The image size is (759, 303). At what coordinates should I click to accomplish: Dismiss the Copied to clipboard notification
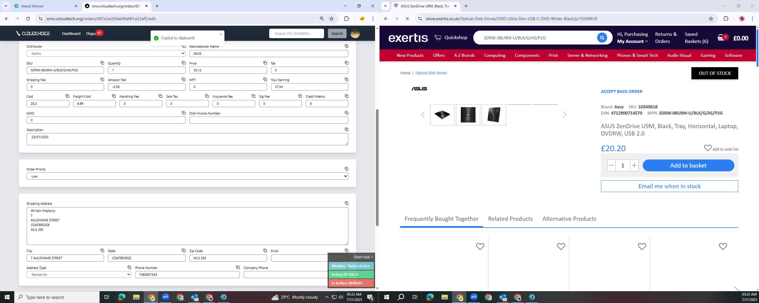point(221,34)
